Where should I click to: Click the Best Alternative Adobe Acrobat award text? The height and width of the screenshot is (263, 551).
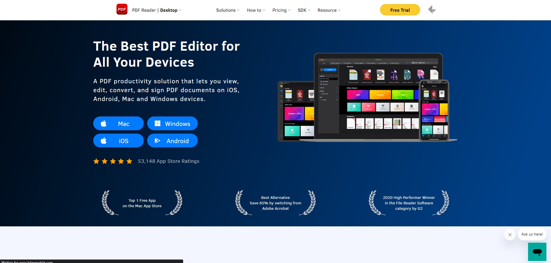[275, 203]
